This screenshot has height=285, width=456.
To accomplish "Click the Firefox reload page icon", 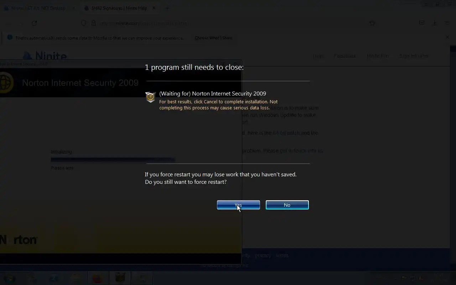I will [x=34, y=23].
